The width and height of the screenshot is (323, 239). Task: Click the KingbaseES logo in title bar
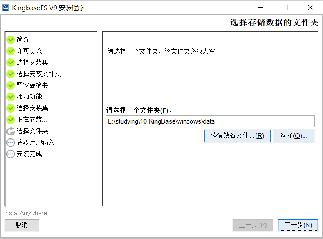tap(6, 8)
